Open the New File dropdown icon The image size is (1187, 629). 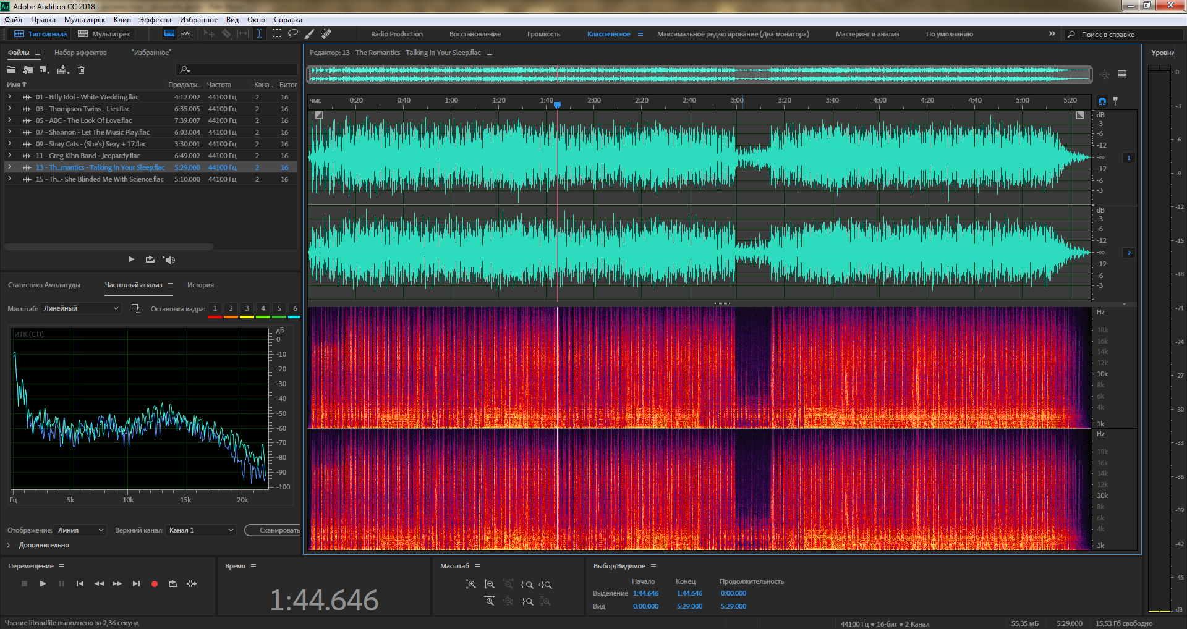click(45, 70)
